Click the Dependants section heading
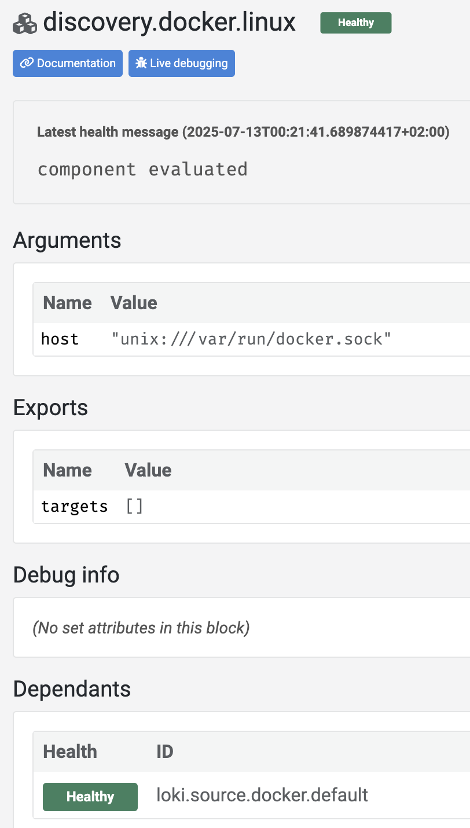 coord(72,689)
